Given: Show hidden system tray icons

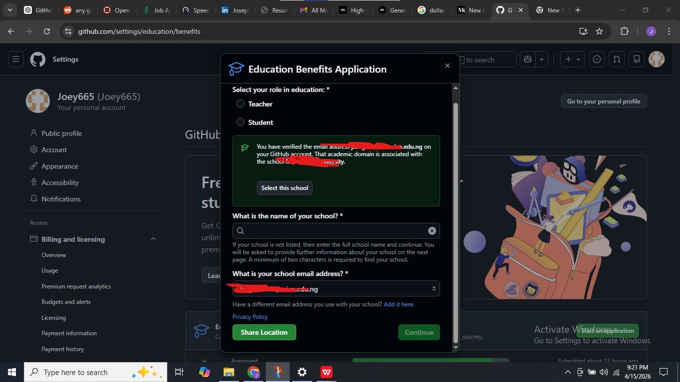Looking at the screenshot, I should (x=567, y=372).
